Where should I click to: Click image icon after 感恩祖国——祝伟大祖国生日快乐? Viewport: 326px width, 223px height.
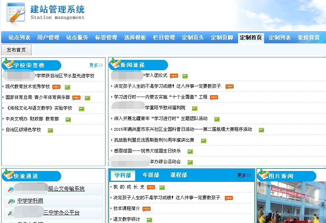pyautogui.click(x=190, y=152)
